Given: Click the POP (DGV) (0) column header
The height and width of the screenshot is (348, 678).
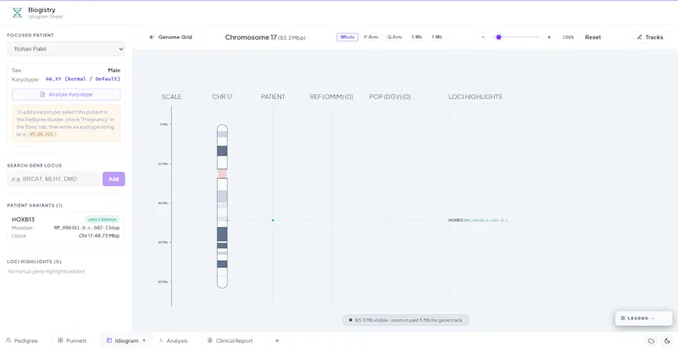Looking at the screenshot, I should tap(390, 97).
